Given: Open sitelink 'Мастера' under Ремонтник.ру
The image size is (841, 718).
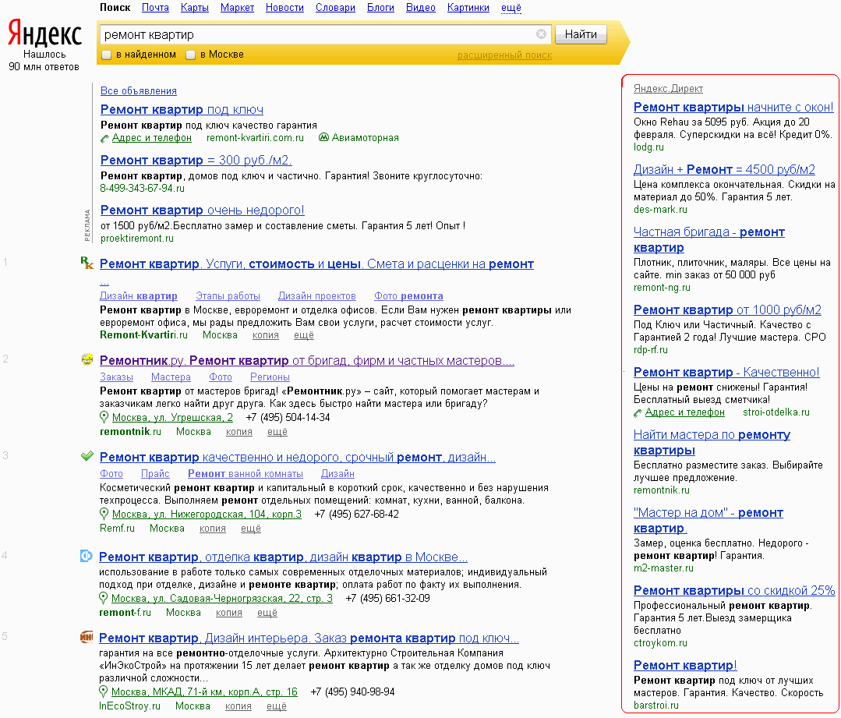Looking at the screenshot, I should (x=171, y=377).
